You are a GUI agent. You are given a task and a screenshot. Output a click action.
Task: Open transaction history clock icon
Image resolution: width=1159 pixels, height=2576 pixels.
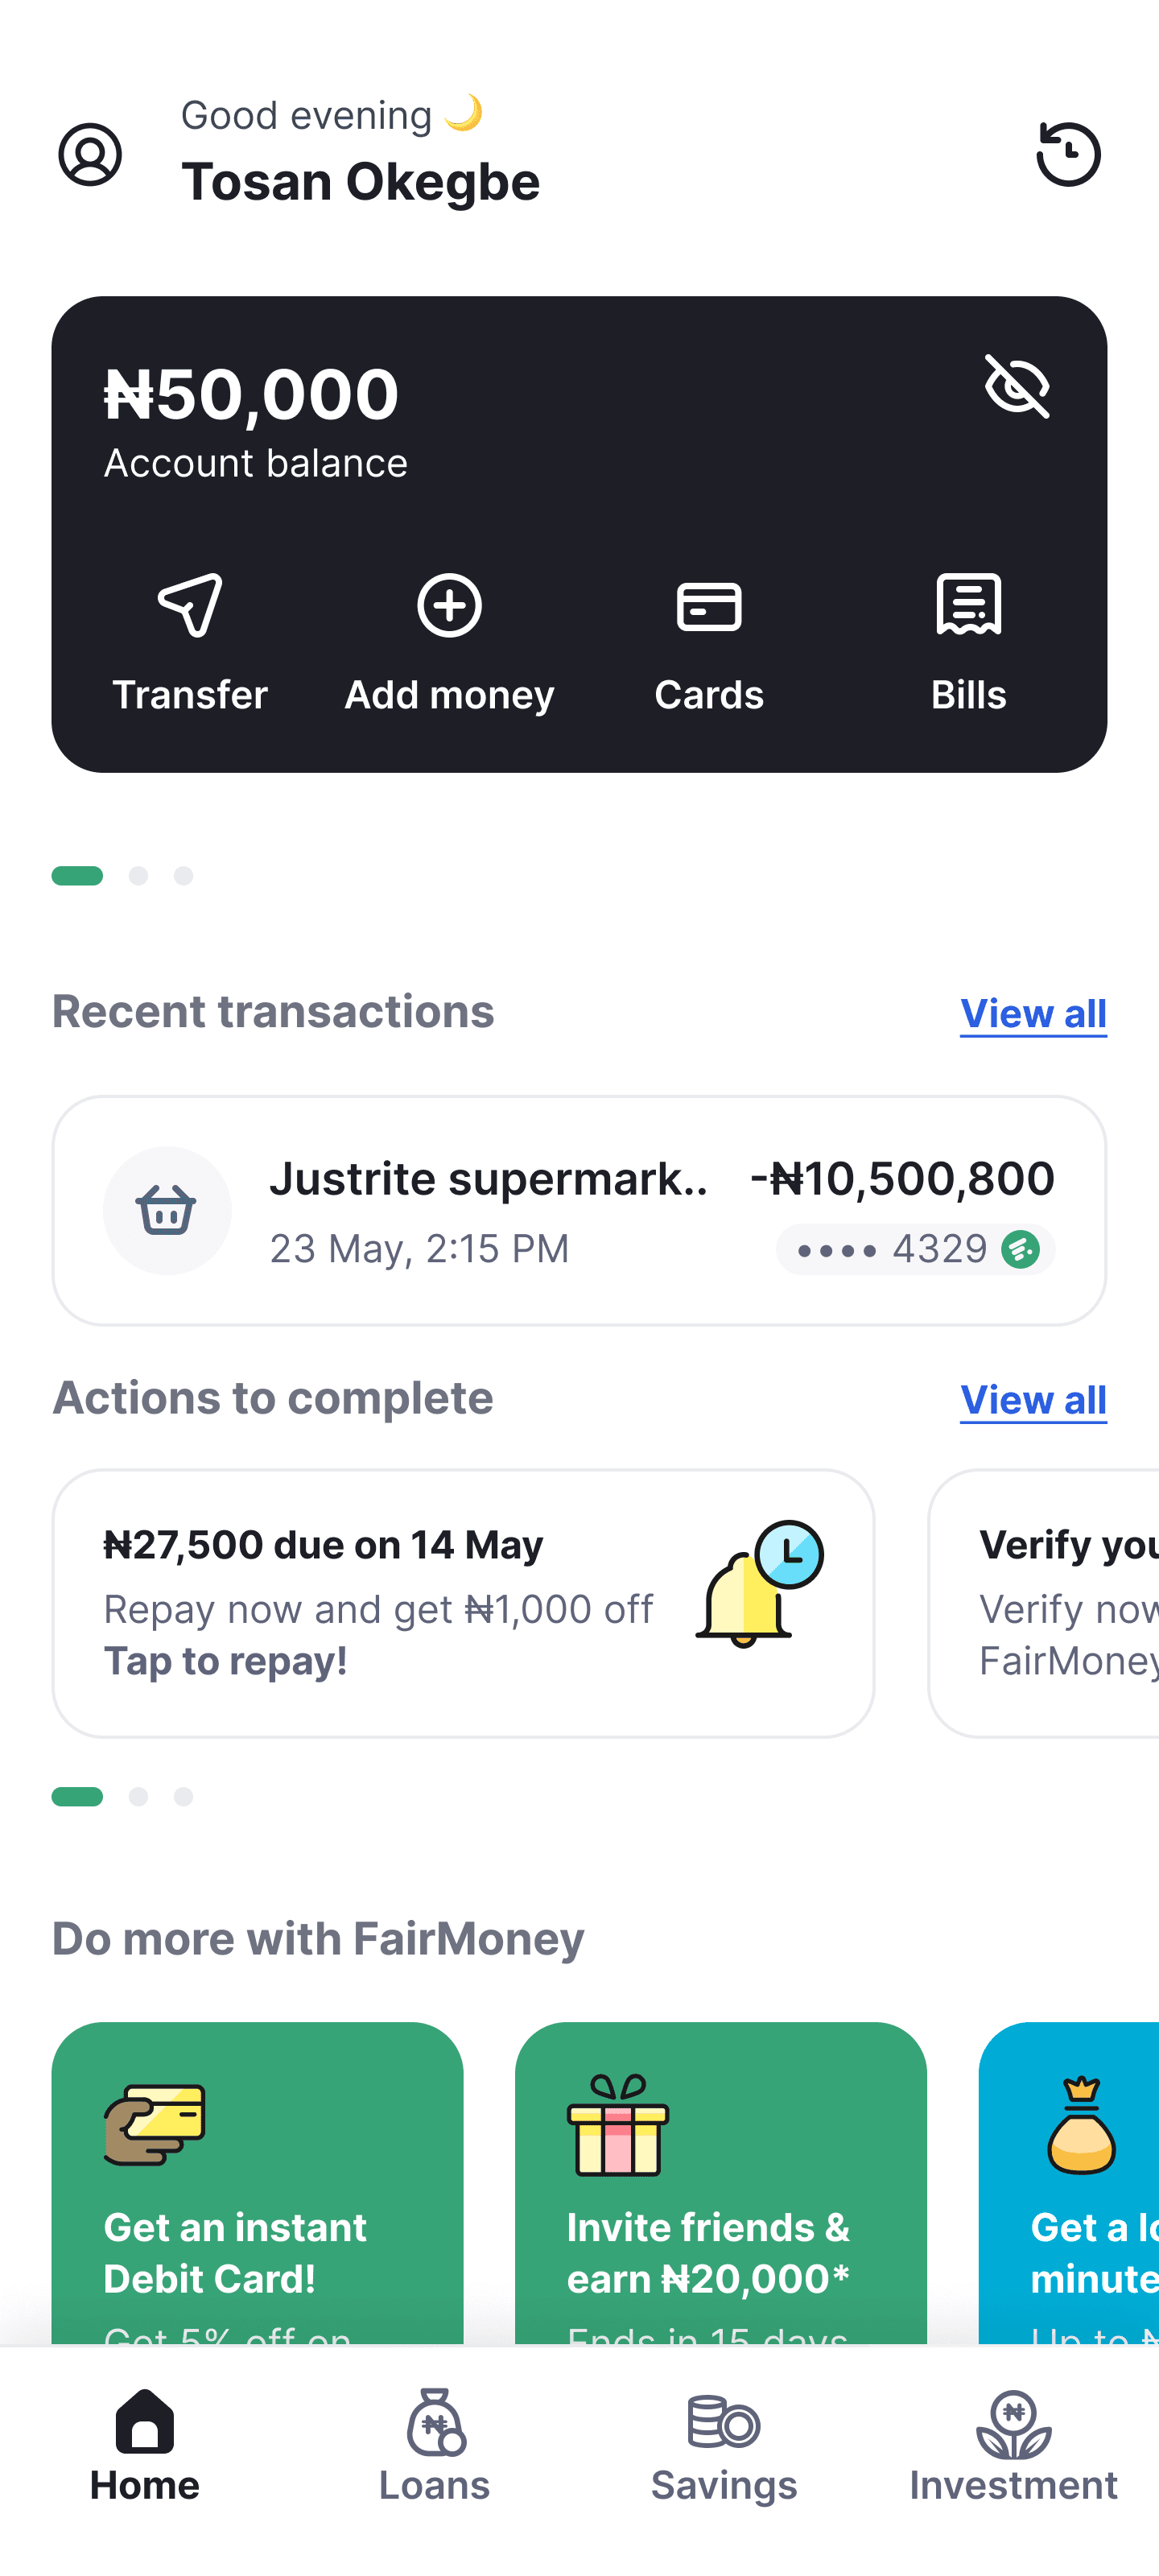[1068, 155]
